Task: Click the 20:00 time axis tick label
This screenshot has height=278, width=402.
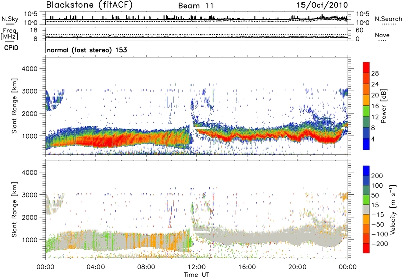Action: coord(297,267)
